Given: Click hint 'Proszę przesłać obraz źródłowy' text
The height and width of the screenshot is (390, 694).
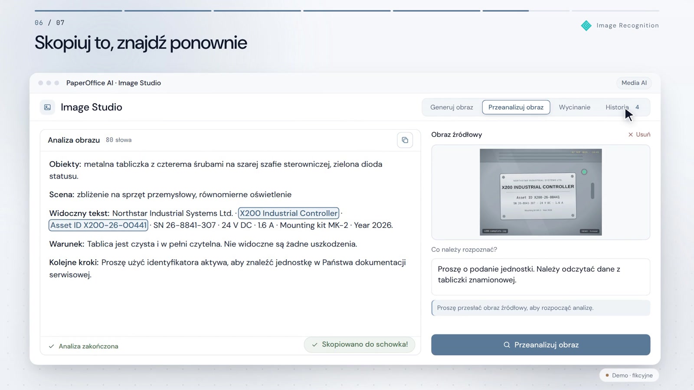Looking at the screenshot, I should (x=515, y=308).
